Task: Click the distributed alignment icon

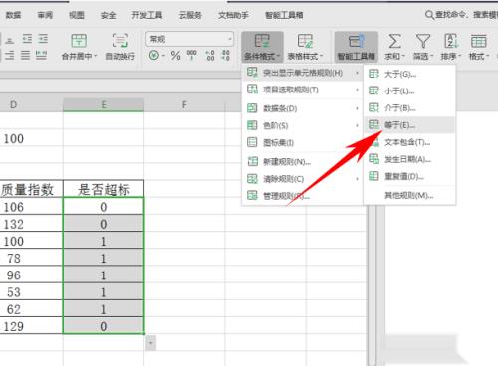Action: 41,55
